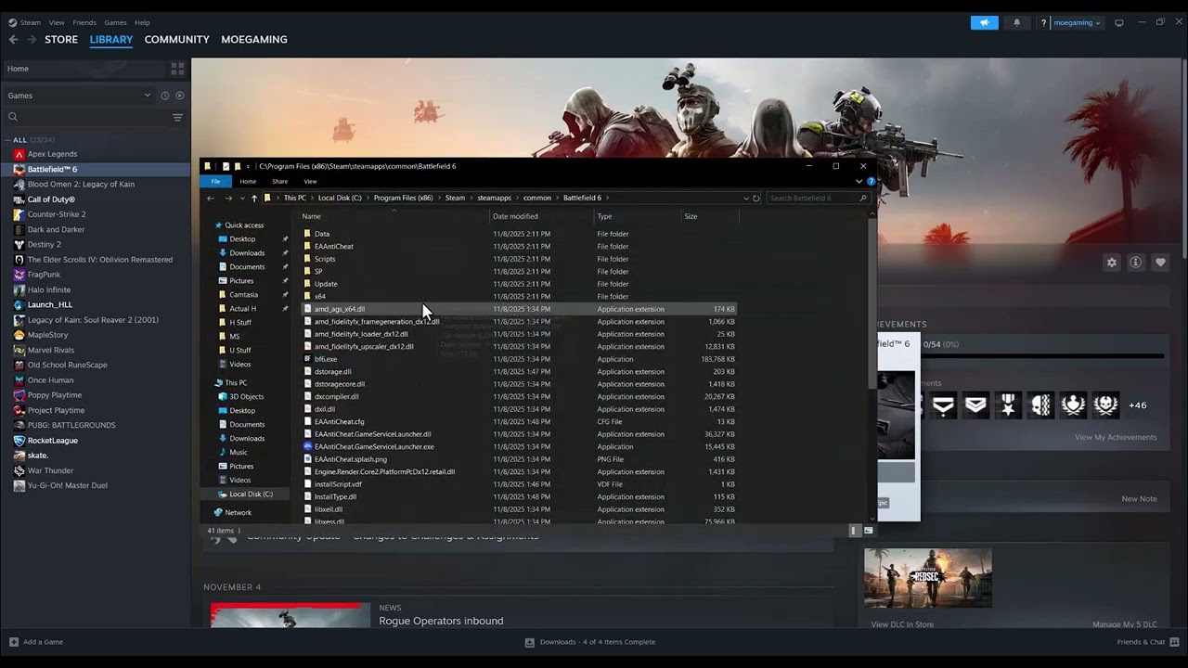Image resolution: width=1188 pixels, height=668 pixels.
Task: Add a Game plus icon in Steam
Action: [14, 642]
